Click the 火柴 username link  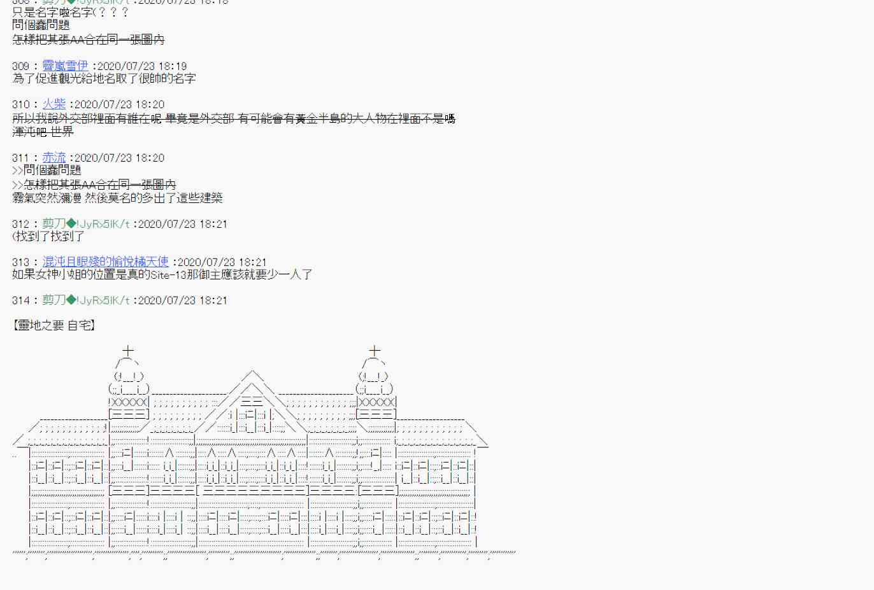click(54, 104)
